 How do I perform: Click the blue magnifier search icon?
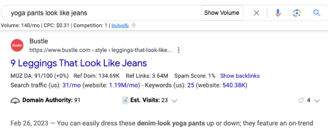click(x=317, y=13)
